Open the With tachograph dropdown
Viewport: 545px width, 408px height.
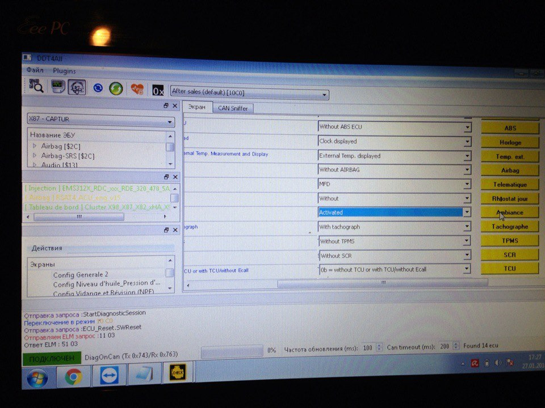(394, 227)
